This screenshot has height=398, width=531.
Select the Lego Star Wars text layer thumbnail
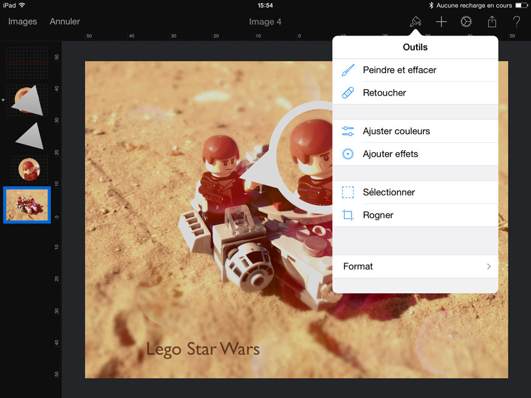[x=27, y=62]
